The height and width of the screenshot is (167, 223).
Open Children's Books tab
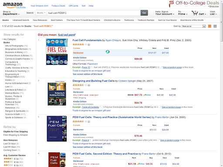(112, 20)
